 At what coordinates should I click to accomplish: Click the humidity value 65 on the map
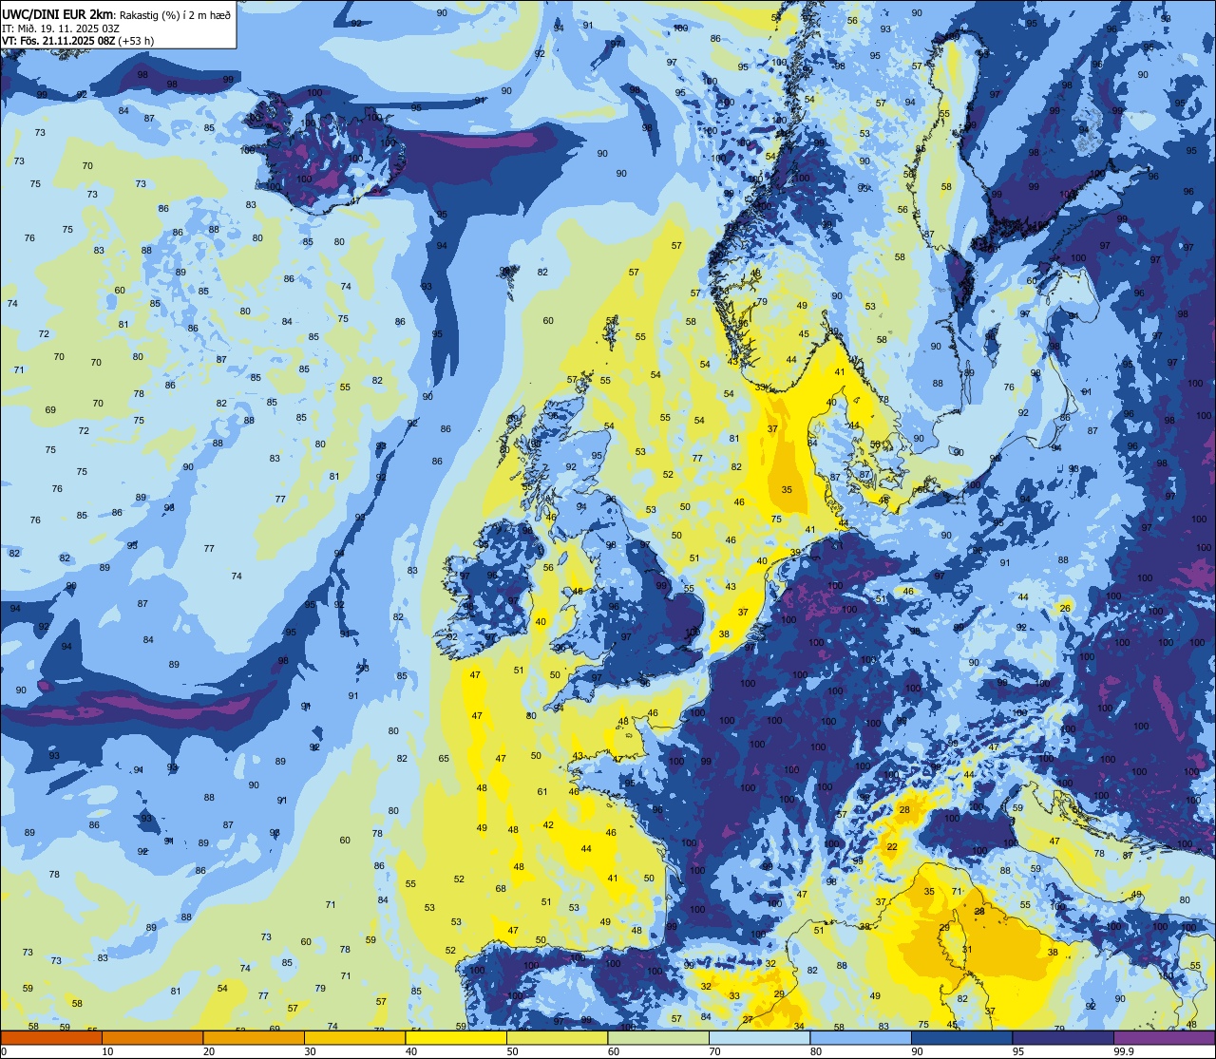[x=444, y=759]
